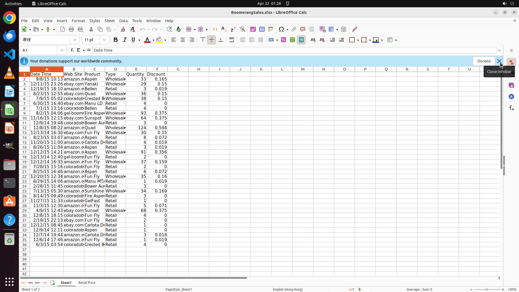This screenshot has height=292, width=519.
Task: Open the Function Wizard icon
Action: [72, 50]
